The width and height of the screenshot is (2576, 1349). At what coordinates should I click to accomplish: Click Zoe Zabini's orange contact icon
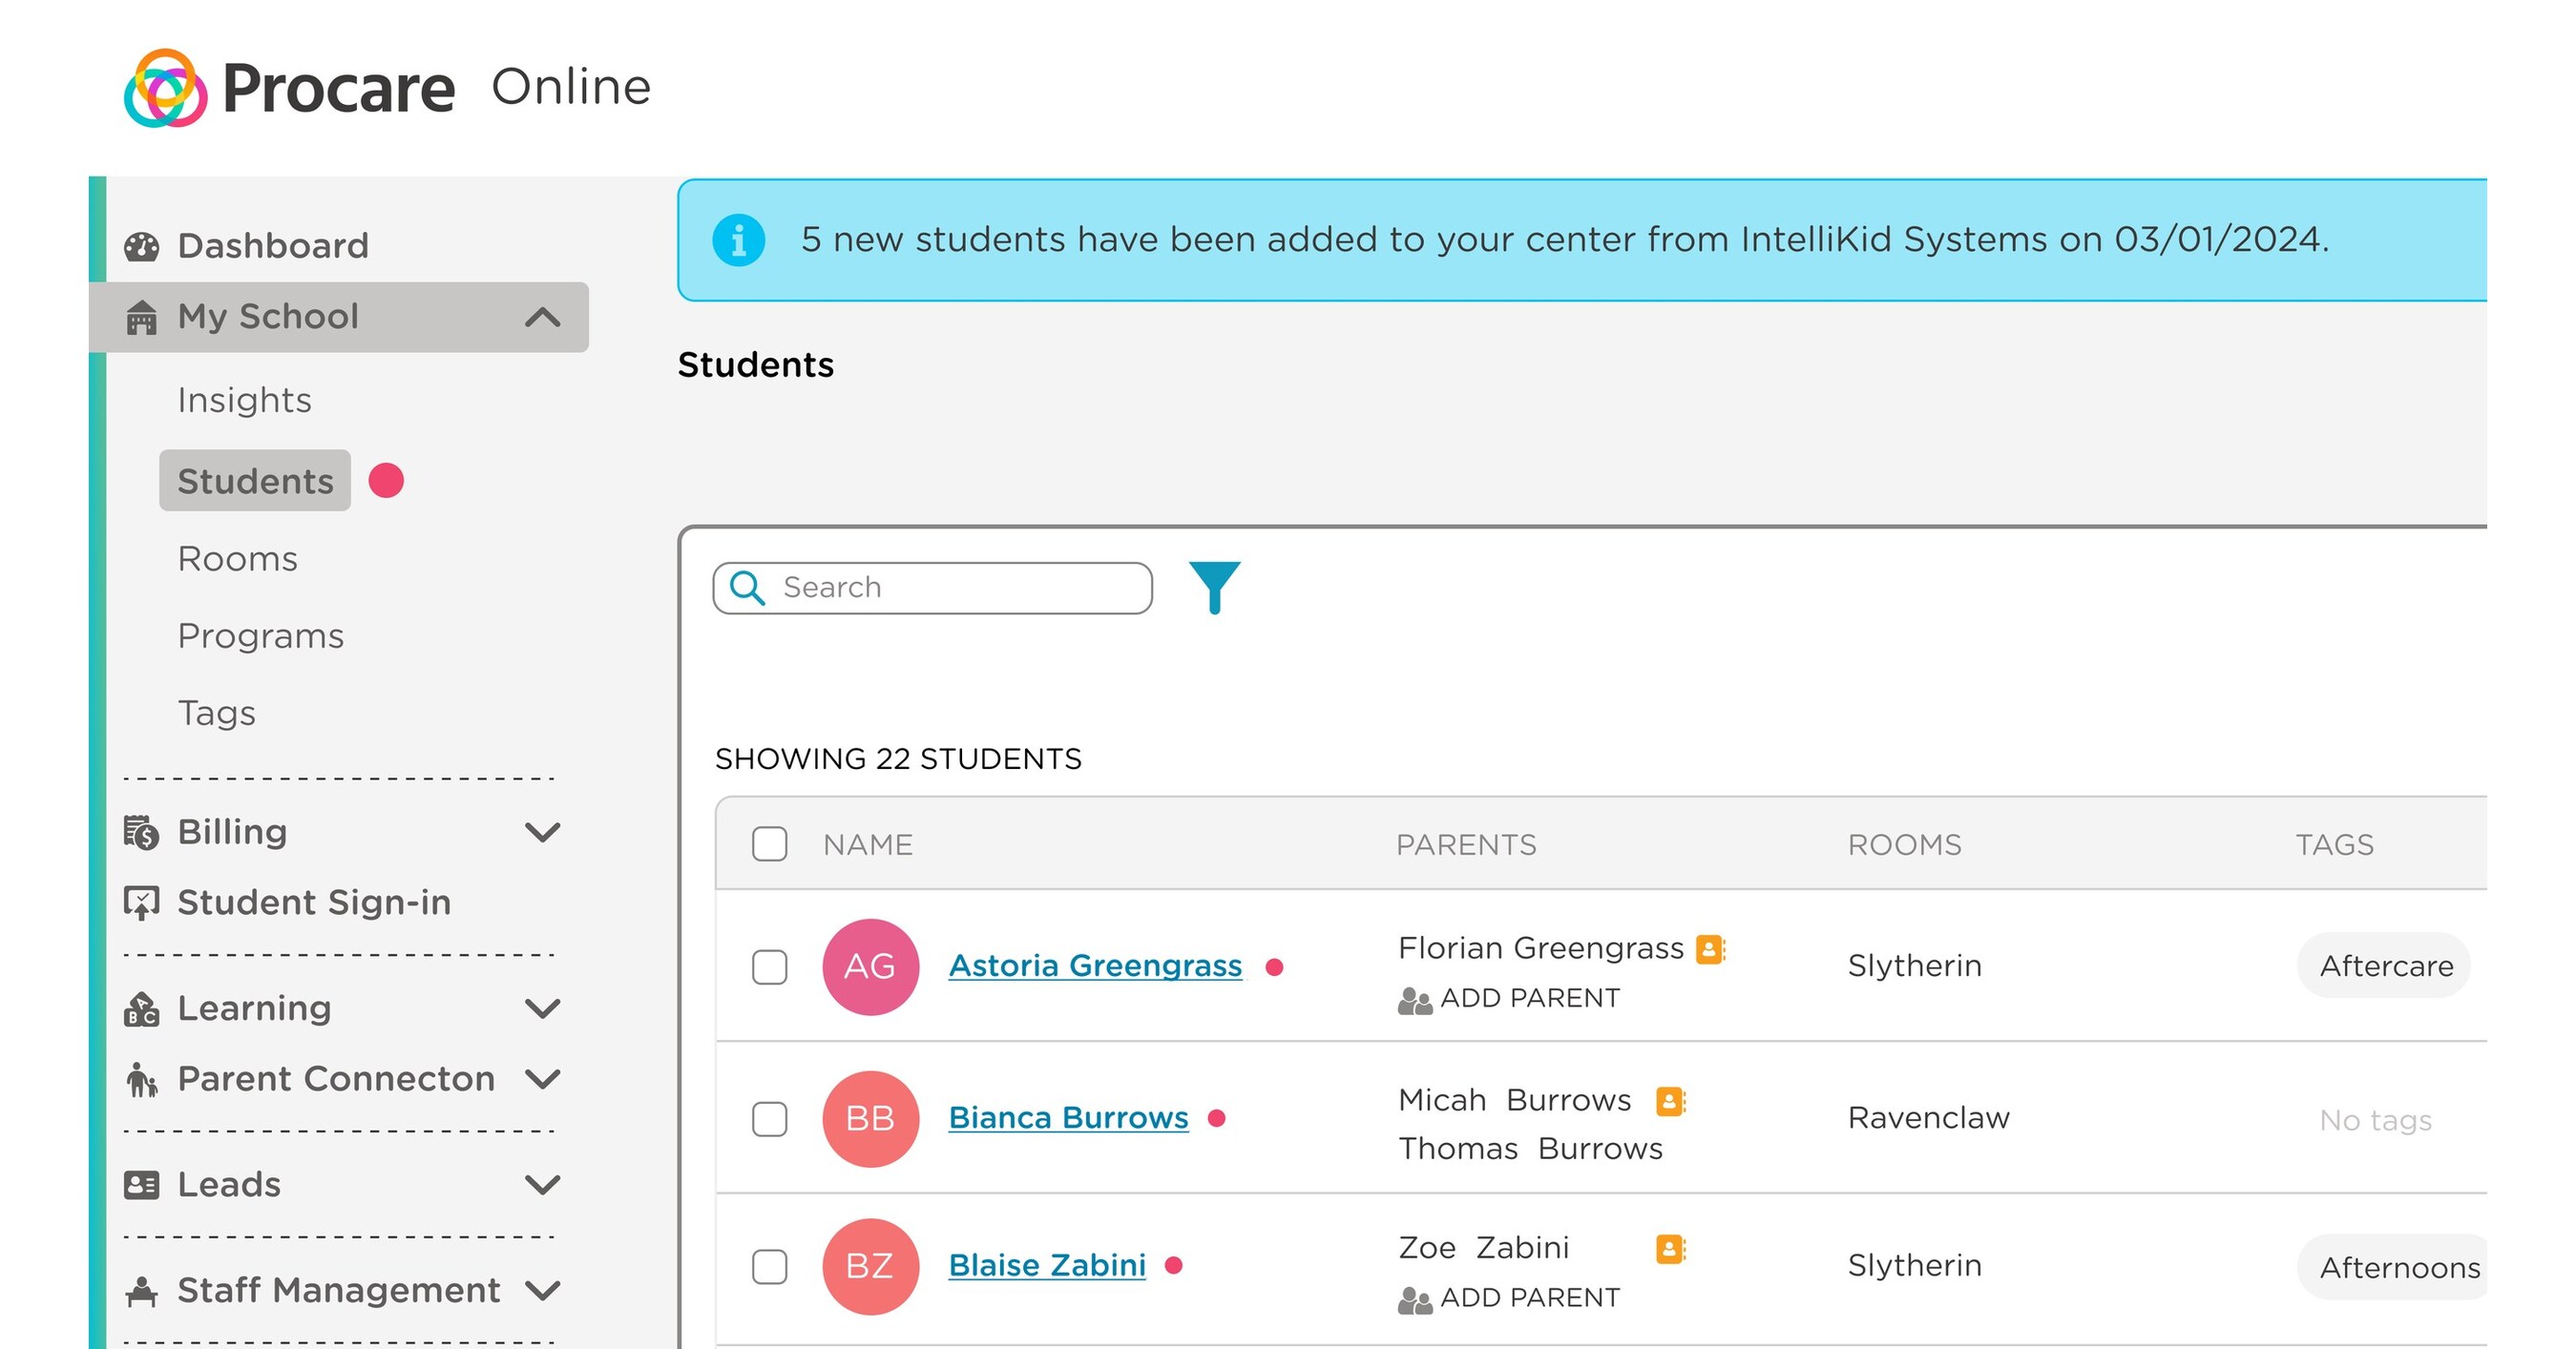pos(1670,1249)
